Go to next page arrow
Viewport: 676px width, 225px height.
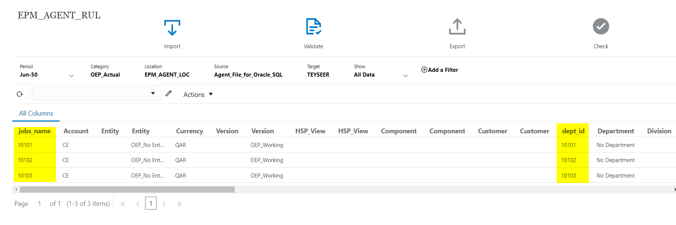tap(164, 204)
